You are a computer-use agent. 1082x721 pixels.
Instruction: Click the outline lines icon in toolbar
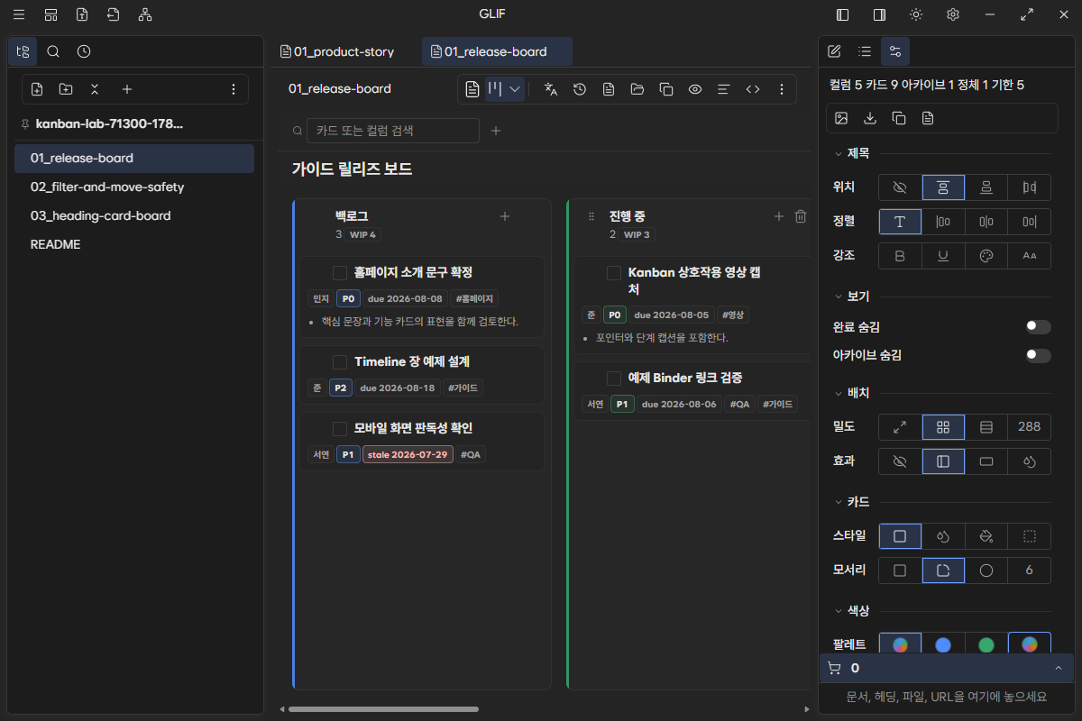click(724, 89)
